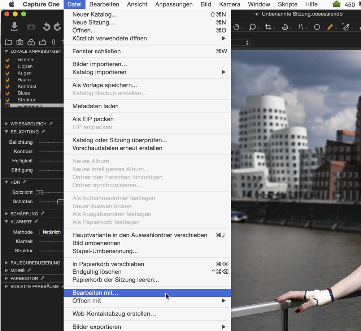Choose Bilder importieren… menu entry
The height and width of the screenshot is (331, 361).
(147, 64)
